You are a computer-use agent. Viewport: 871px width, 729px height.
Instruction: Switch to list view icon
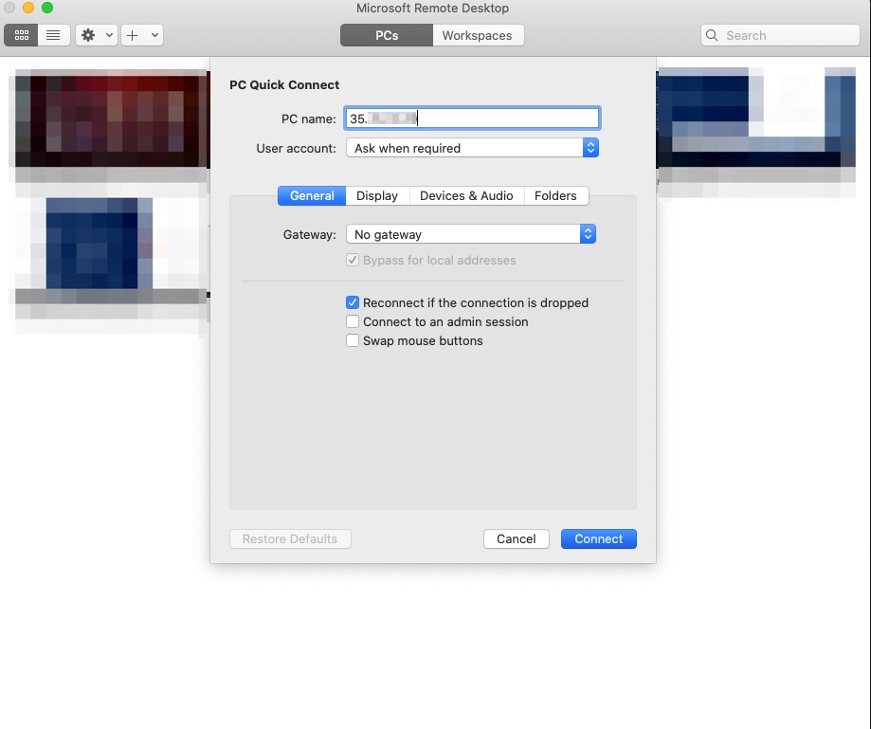pyautogui.click(x=53, y=36)
